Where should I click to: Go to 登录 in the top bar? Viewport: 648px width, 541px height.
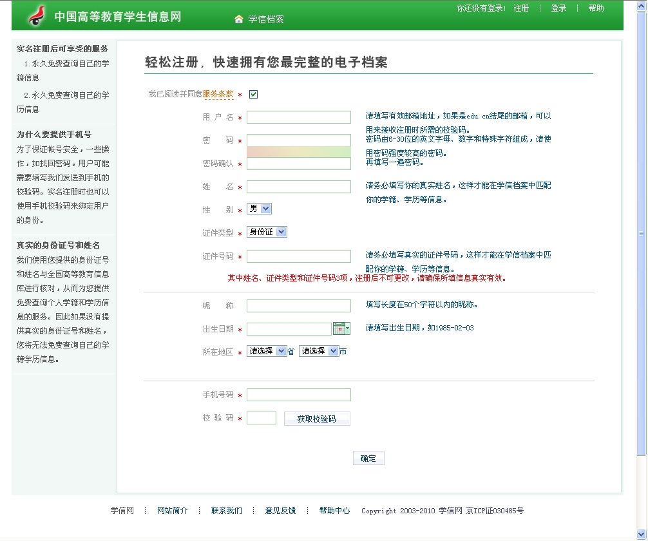point(558,8)
